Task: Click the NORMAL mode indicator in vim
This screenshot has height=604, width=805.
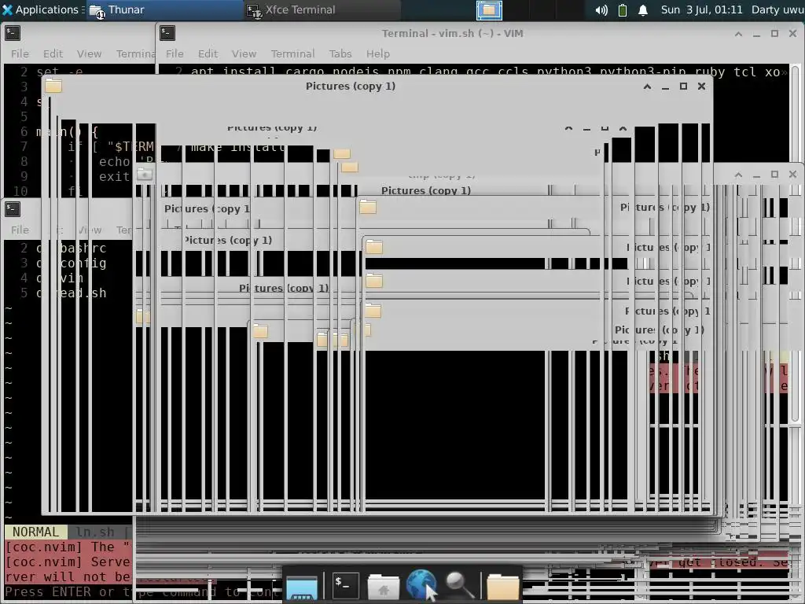Action: click(35, 532)
